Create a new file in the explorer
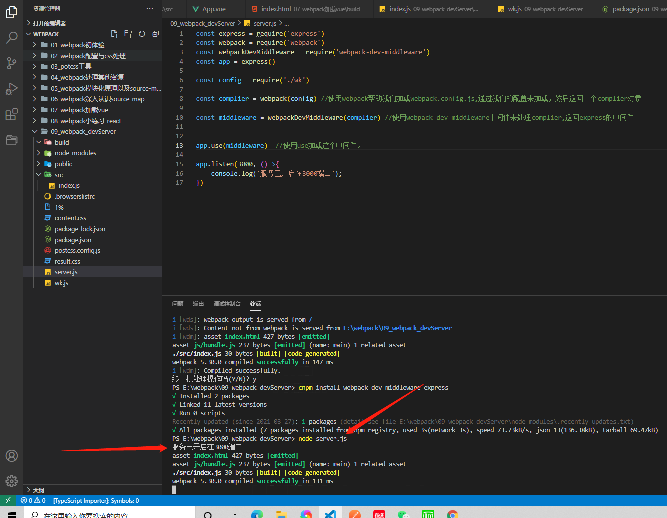Image resolution: width=667 pixels, height=518 pixels. [x=115, y=34]
